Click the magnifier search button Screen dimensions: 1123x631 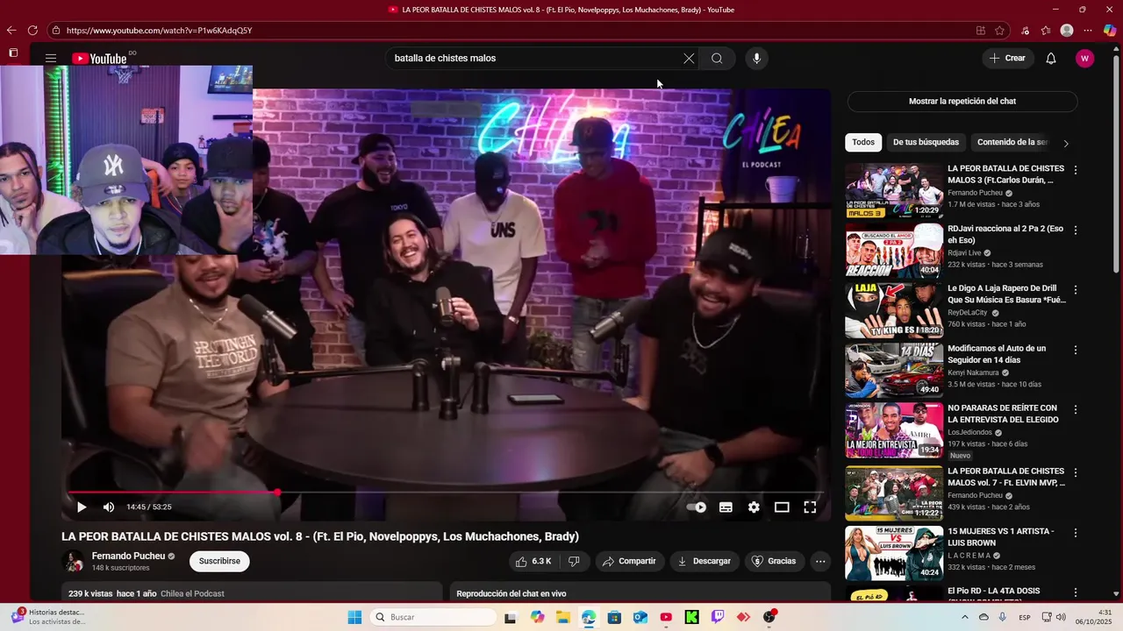coord(717,59)
